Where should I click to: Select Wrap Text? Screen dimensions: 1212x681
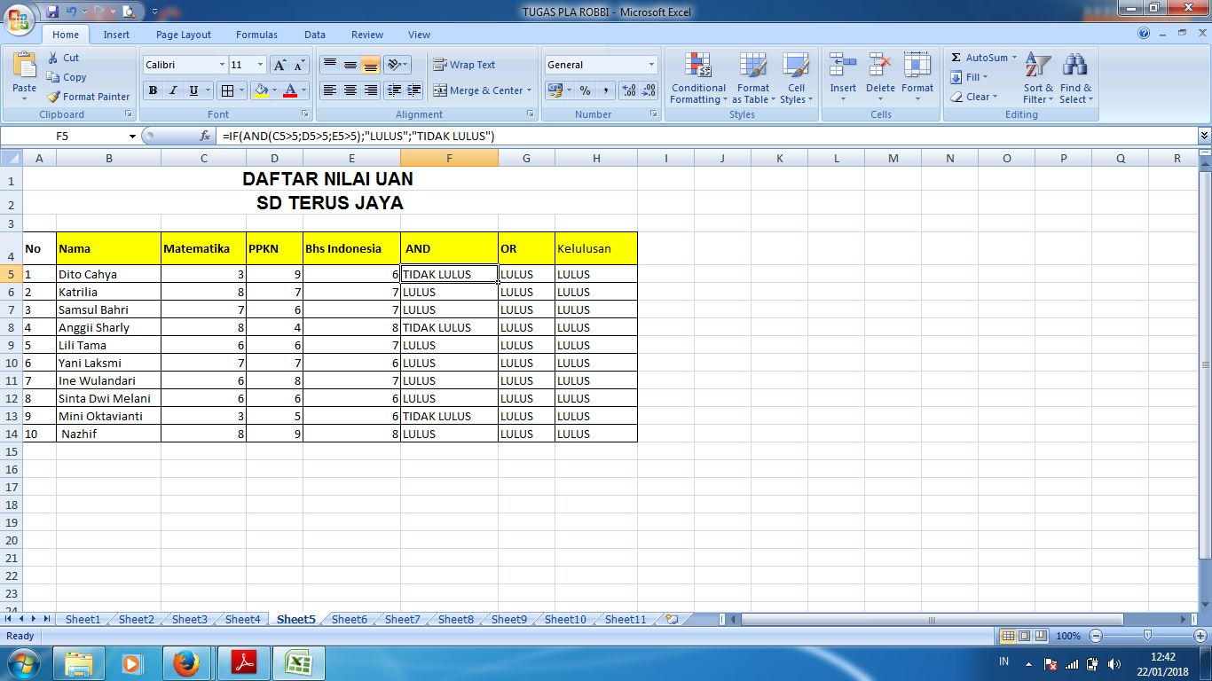tap(460, 65)
